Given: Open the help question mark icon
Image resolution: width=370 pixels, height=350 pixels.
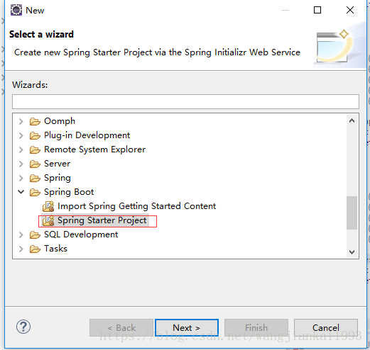Looking at the screenshot, I should [23, 327].
